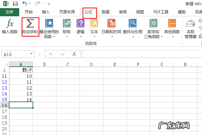202x135 pixels.
Task: Click inside the formula bar input
Action: click(x=142, y=54)
